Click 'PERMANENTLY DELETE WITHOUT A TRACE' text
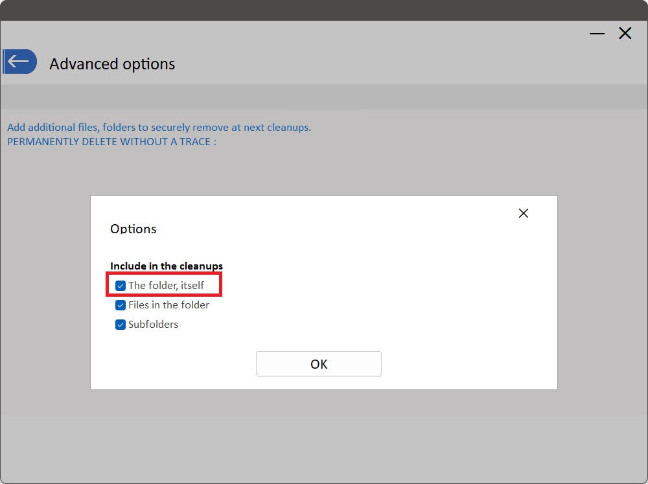 coord(111,141)
